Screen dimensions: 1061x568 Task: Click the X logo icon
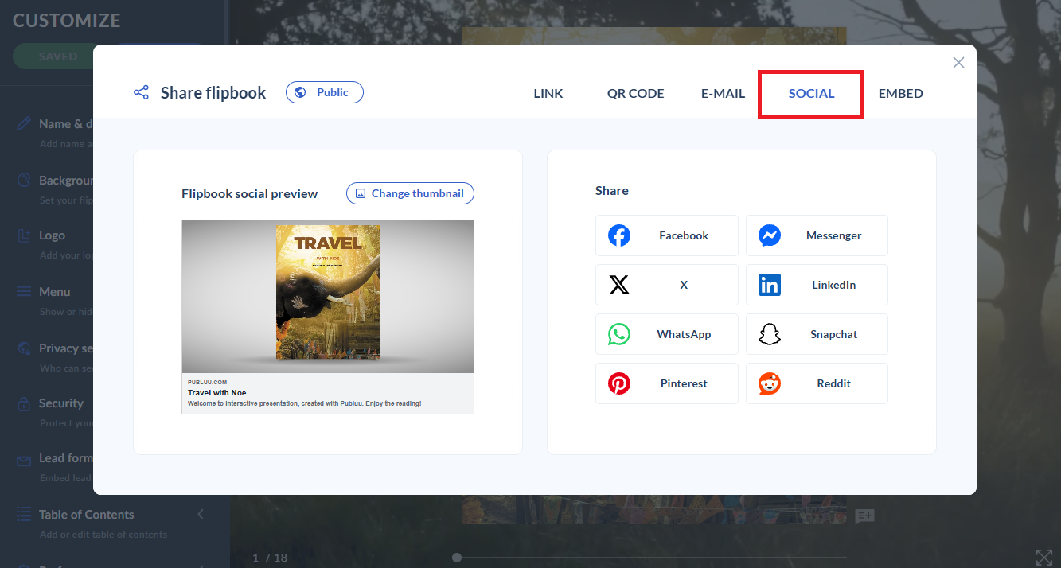pos(619,285)
